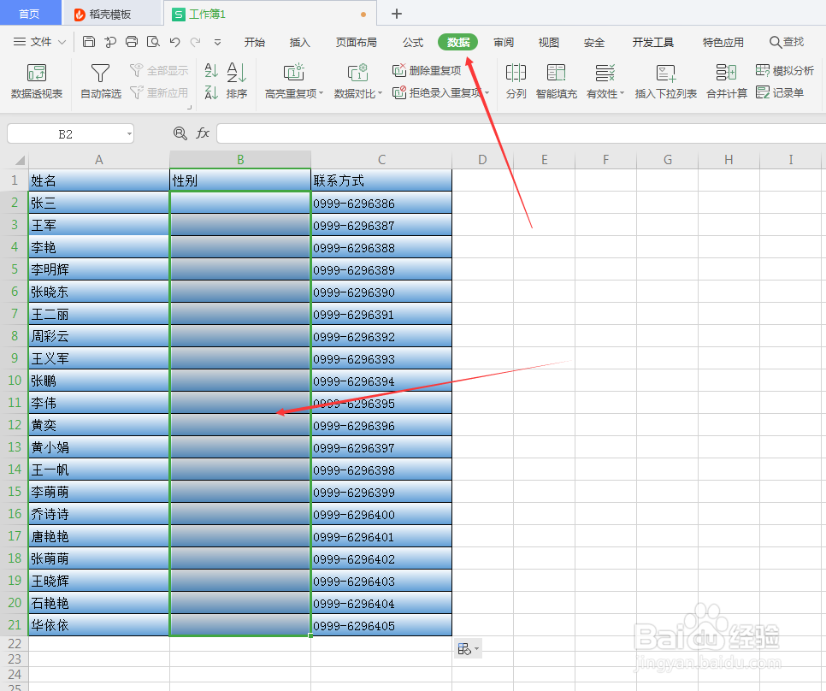Click the fx insert function icon

coord(203,133)
